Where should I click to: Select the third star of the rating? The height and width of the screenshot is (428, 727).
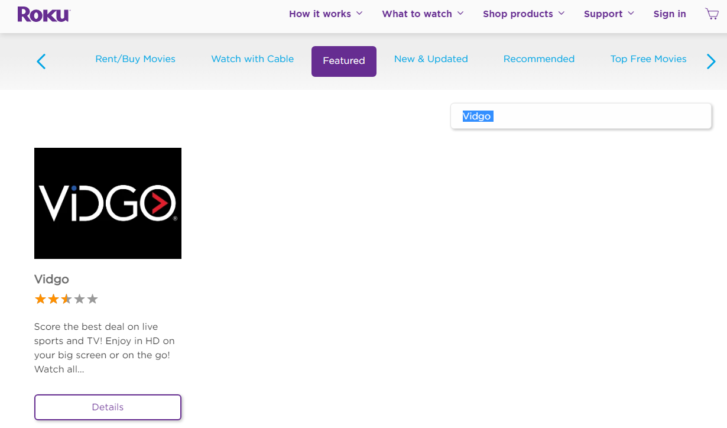click(66, 299)
